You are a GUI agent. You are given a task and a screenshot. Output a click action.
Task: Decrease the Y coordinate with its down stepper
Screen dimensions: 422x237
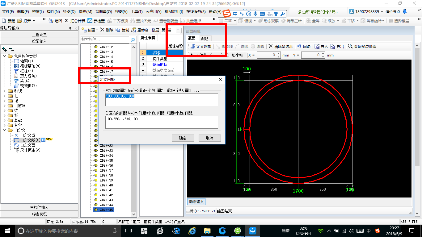coord(323,57)
